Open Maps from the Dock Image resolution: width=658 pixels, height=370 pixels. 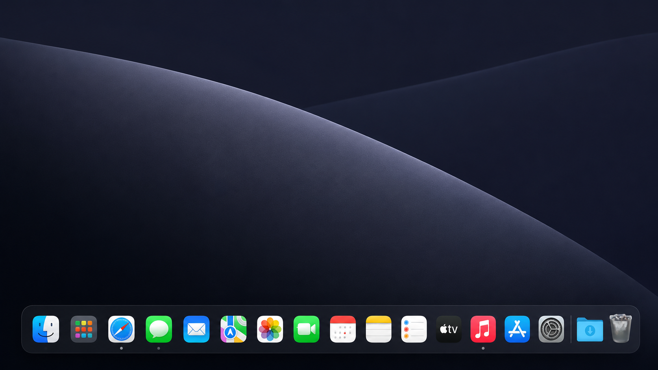pyautogui.click(x=233, y=329)
